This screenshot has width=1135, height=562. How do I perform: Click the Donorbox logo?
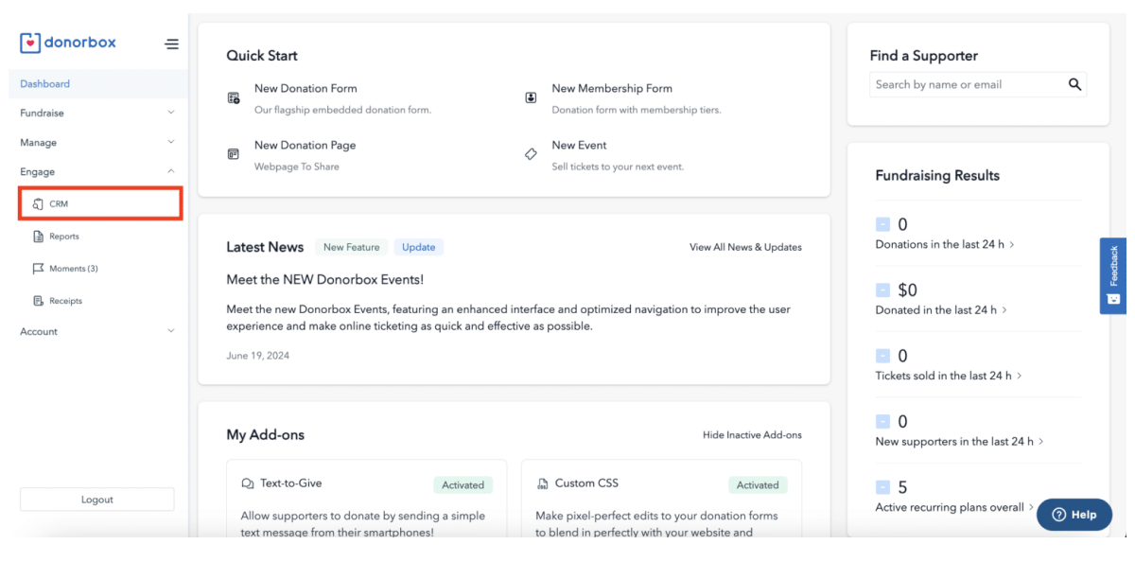[x=67, y=43]
